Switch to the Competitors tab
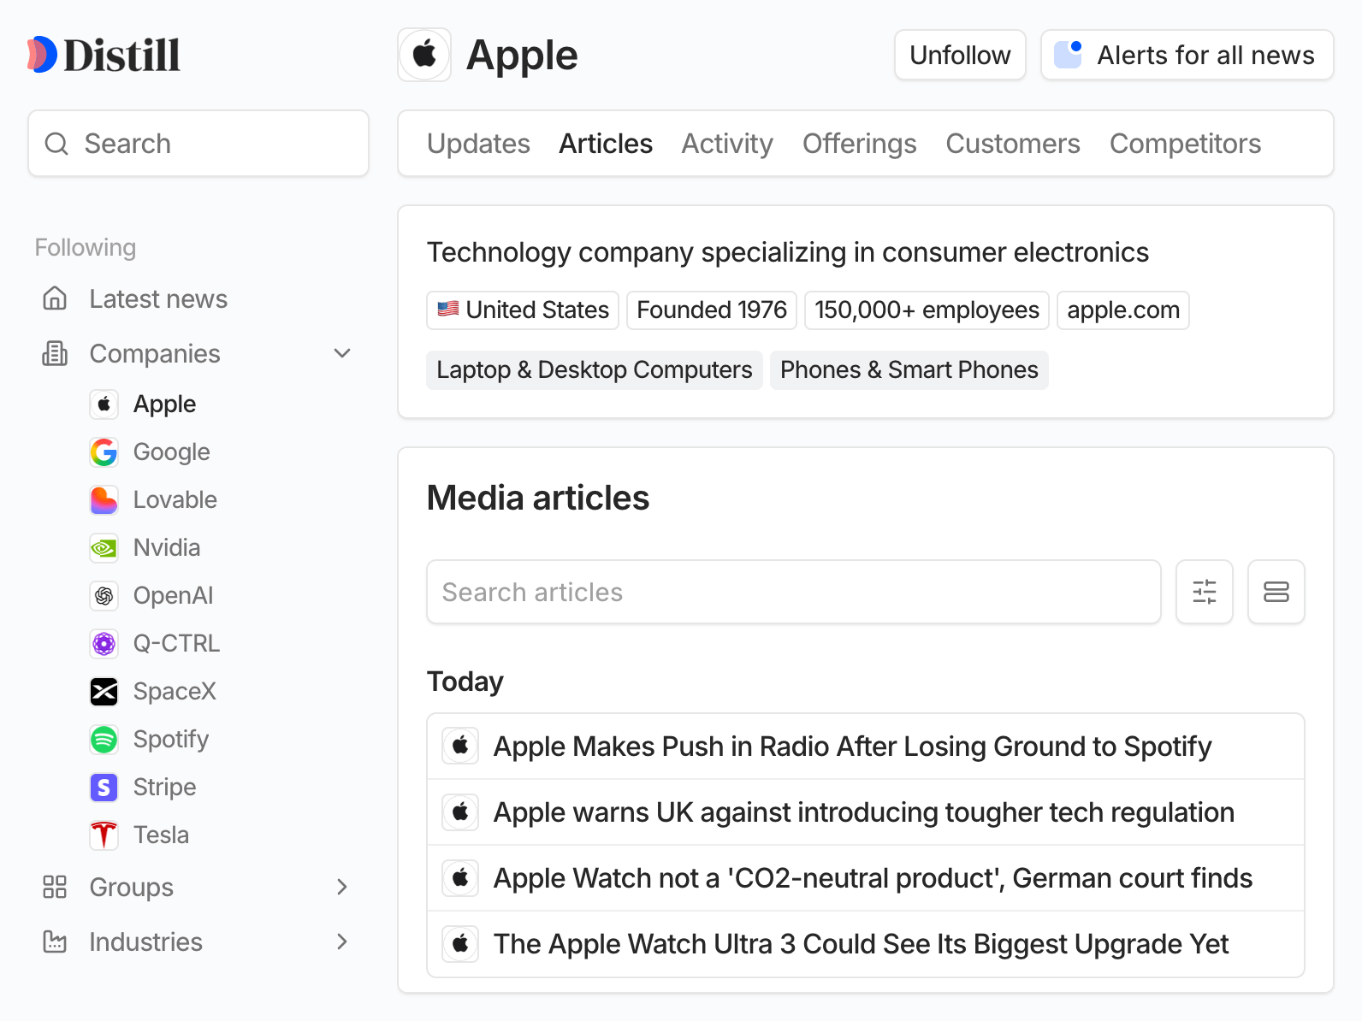The image size is (1362, 1021). pyautogui.click(x=1185, y=144)
